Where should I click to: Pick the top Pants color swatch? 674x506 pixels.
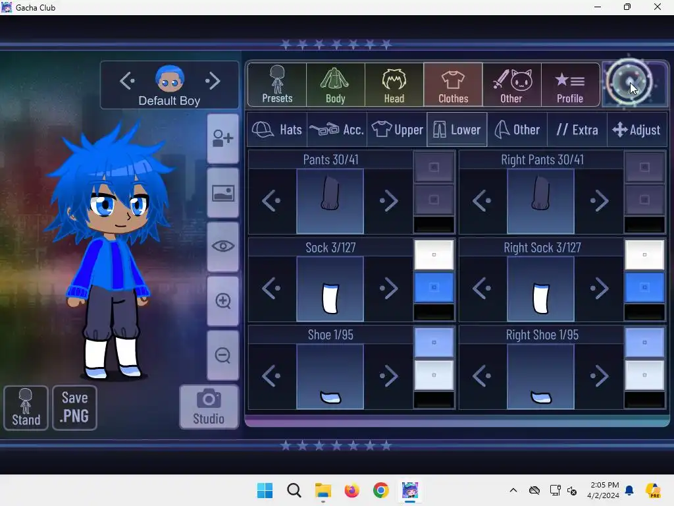tap(434, 167)
